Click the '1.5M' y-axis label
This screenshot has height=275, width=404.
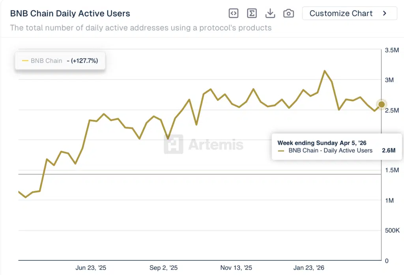point(392,170)
